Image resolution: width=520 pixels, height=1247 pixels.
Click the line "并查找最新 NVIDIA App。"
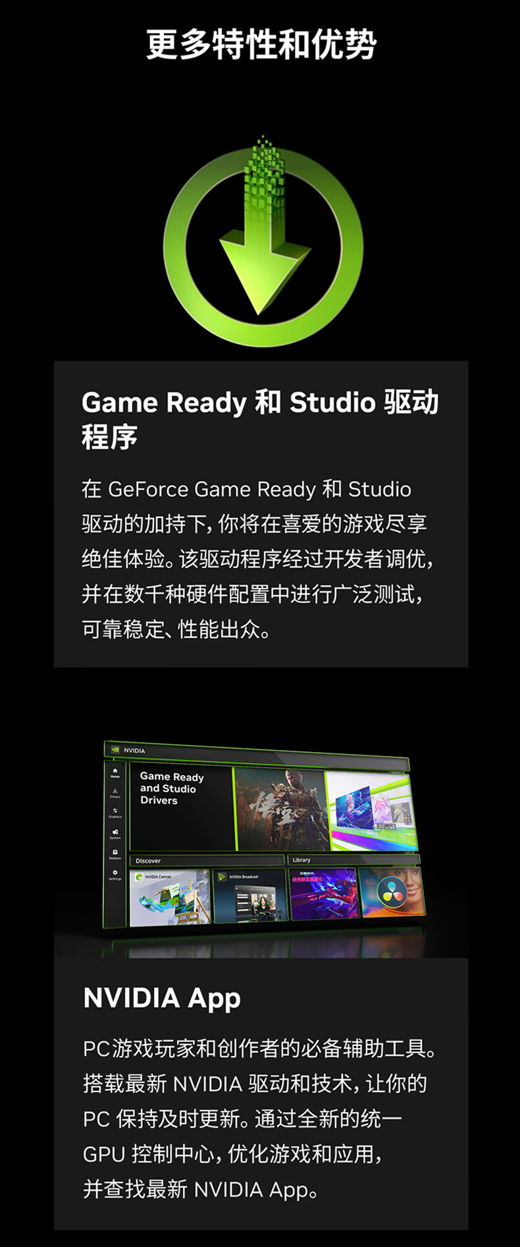[x=201, y=1190]
